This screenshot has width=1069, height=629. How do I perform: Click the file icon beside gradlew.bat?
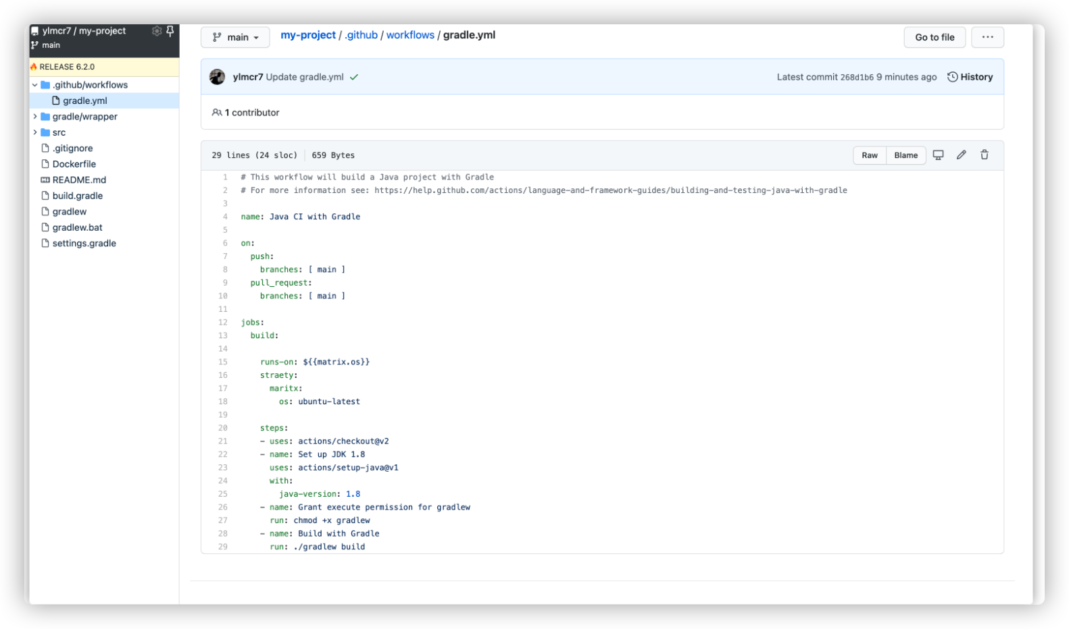coord(45,227)
